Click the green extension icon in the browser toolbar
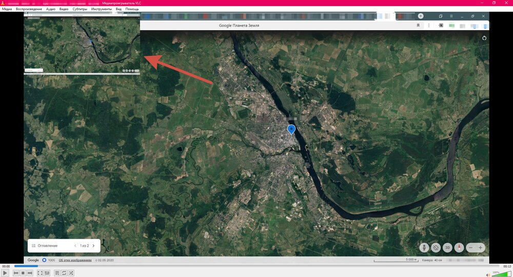The height and width of the screenshot is (277, 513). coord(452,26)
